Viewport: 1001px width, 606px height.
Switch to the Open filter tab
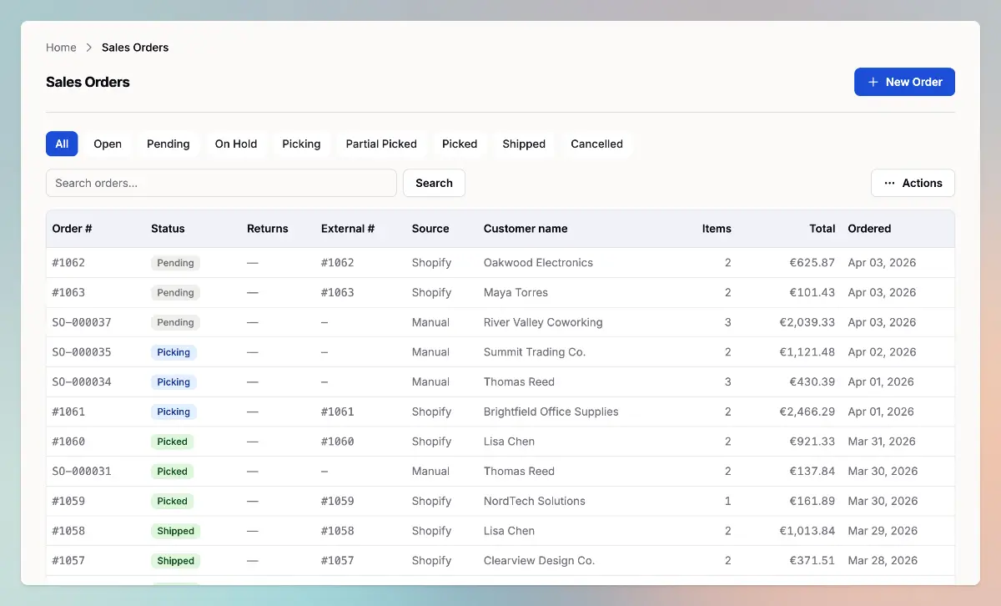(108, 144)
